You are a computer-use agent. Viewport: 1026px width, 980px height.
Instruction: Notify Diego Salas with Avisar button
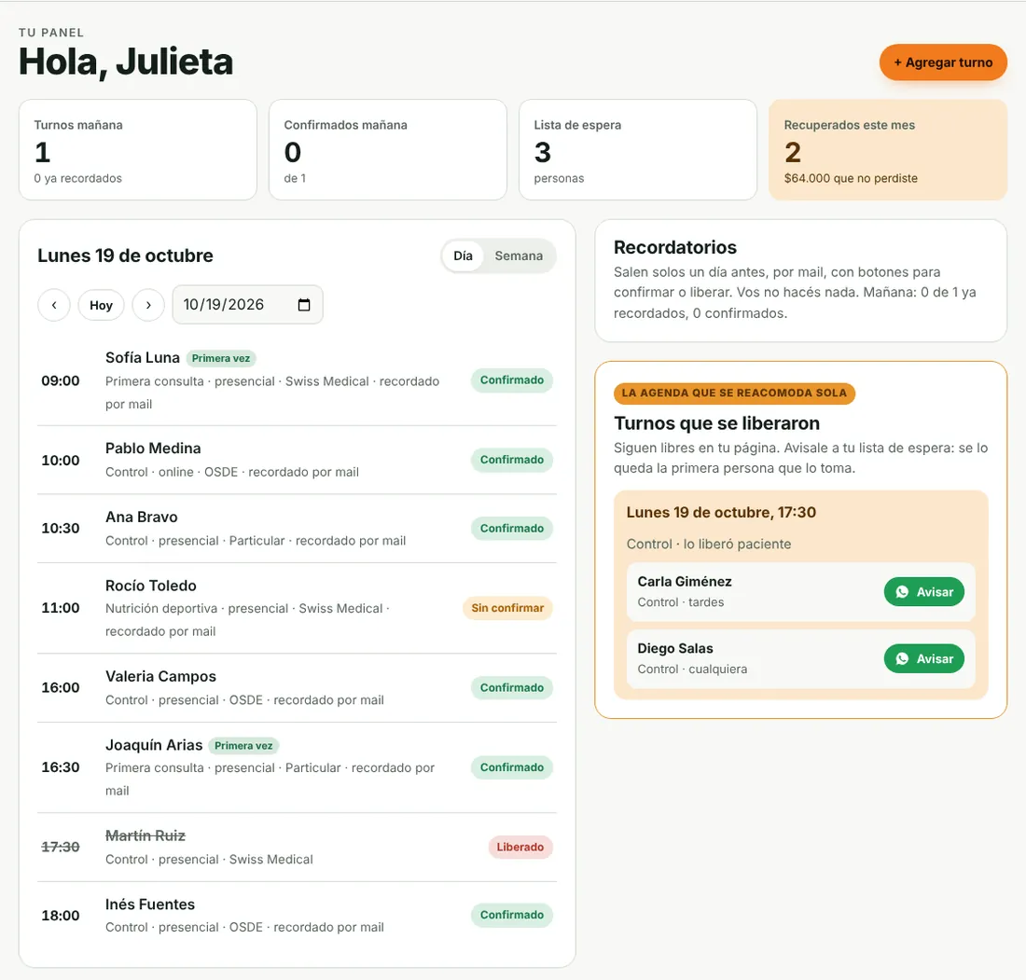click(x=924, y=659)
